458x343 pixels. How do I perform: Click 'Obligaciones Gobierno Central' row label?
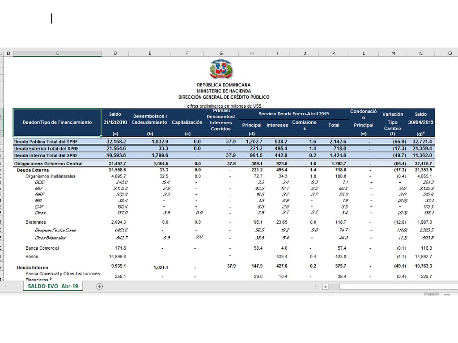(x=48, y=163)
